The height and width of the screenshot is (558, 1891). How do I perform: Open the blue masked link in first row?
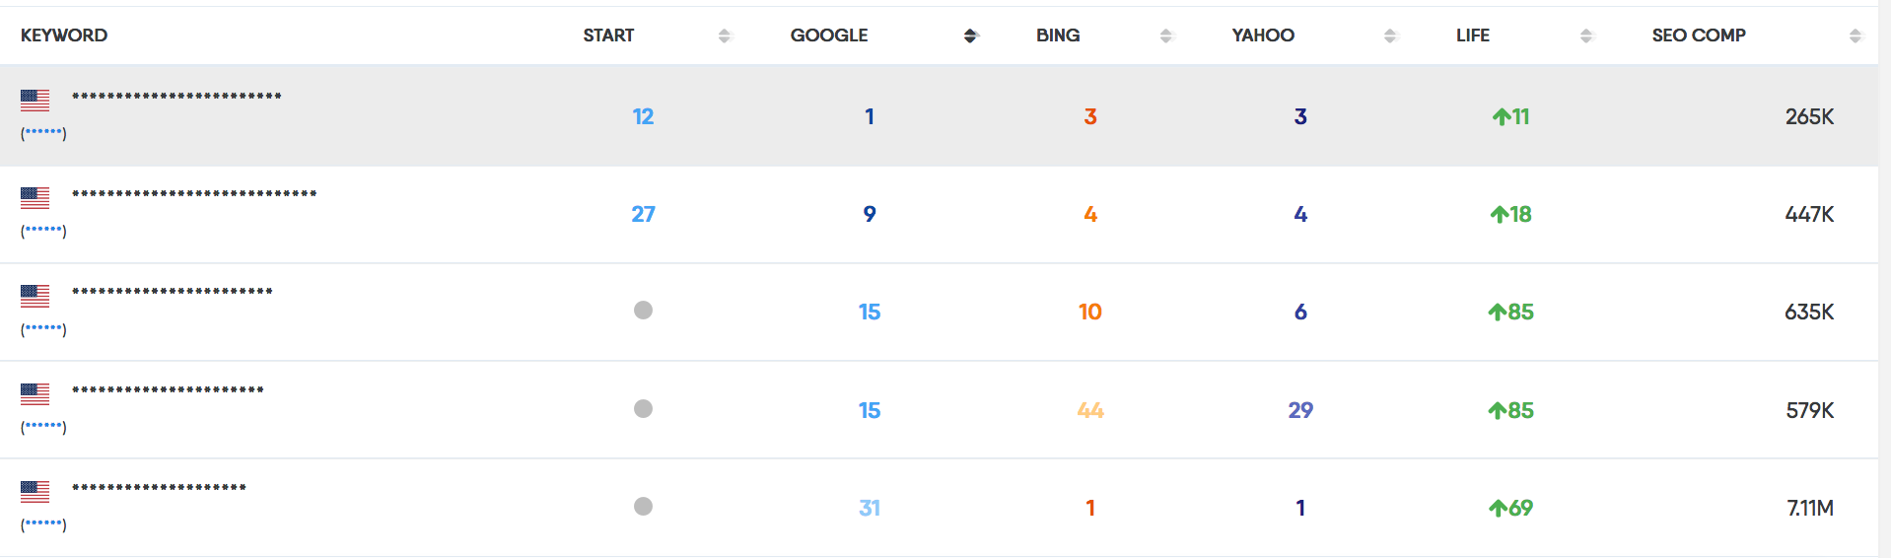click(43, 131)
